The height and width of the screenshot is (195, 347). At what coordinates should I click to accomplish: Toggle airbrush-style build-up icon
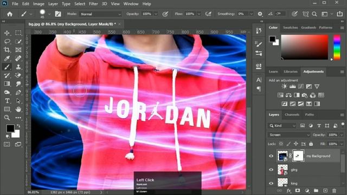(x=208, y=14)
